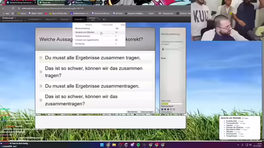
Task: Click the empty white box below the question
Action: (x=111, y=122)
